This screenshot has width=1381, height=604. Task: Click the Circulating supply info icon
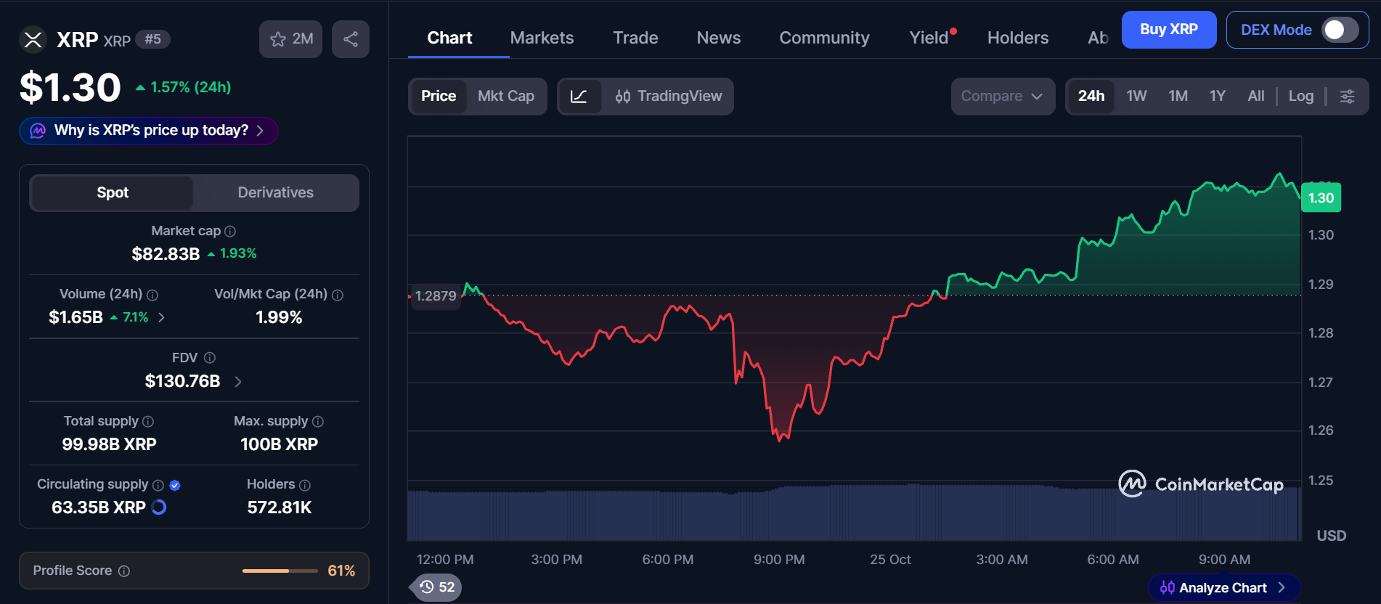[x=158, y=485]
